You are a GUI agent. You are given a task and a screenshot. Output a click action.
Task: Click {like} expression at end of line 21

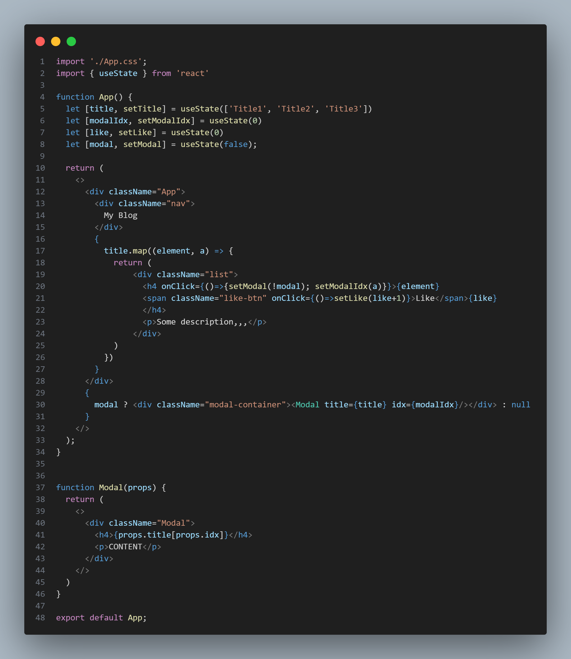click(x=483, y=298)
